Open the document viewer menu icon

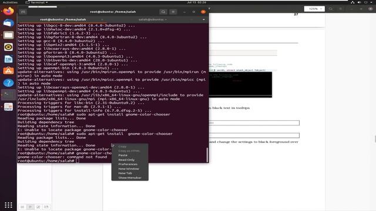[x=341, y=9]
